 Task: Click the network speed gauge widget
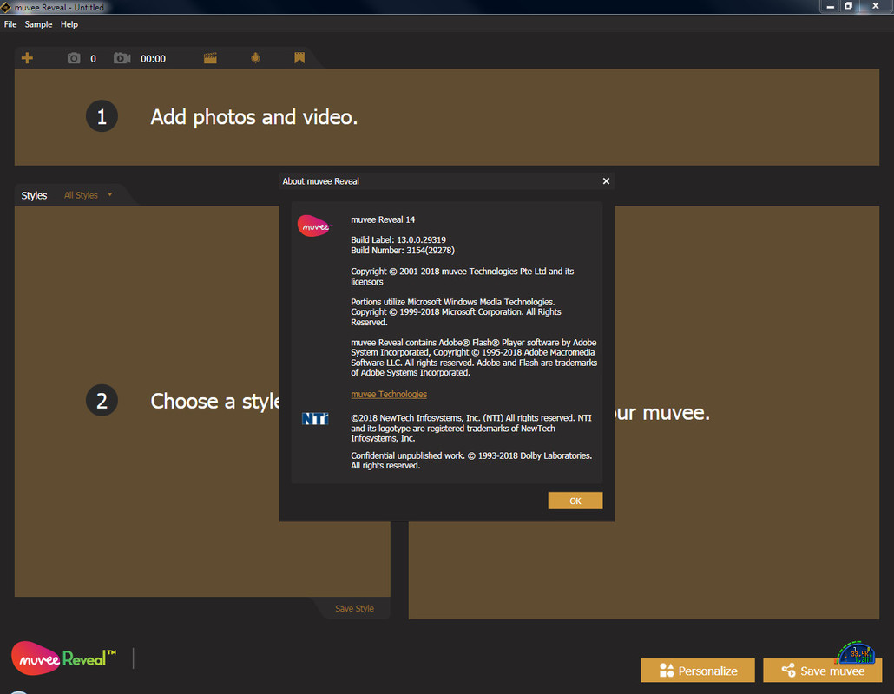point(856,653)
